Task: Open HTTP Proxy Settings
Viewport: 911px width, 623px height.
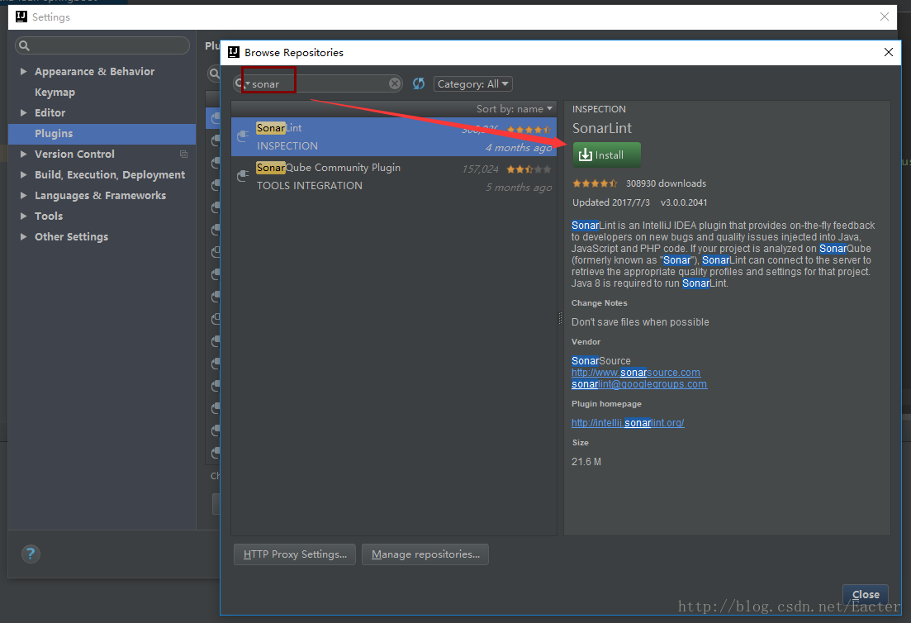Action: point(295,554)
